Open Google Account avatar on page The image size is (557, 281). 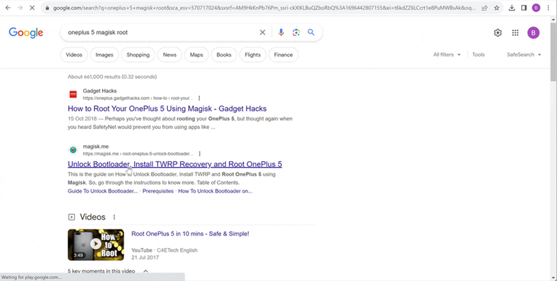point(533,33)
